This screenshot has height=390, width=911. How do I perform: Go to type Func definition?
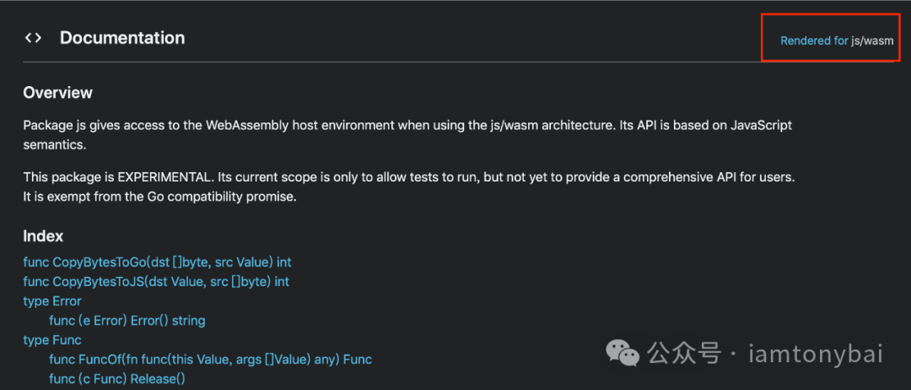(52, 339)
